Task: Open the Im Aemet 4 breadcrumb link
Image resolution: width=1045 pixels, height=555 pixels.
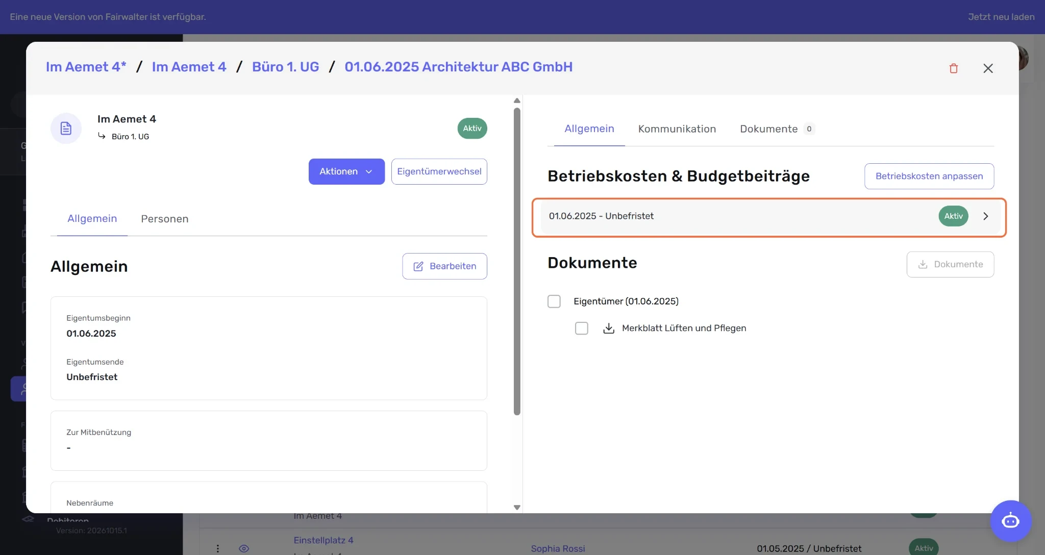Action: [x=189, y=67]
